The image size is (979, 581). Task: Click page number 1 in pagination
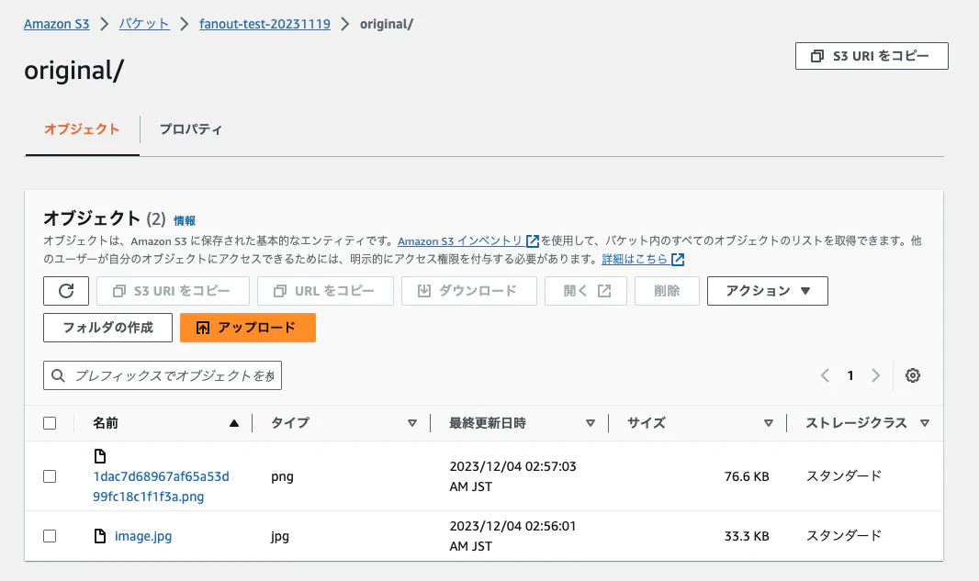tap(850, 375)
